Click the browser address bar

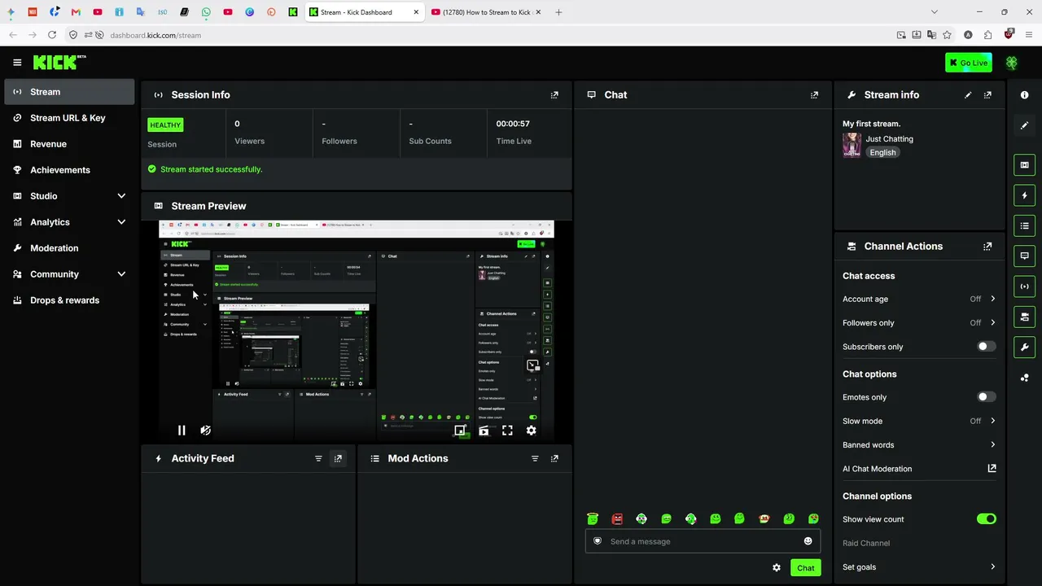[488, 35]
